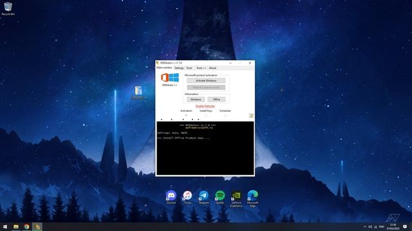Click the greyed "What if it doesn't work" button
The width and height of the screenshot is (412, 231).
pyautogui.click(x=206, y=87)
